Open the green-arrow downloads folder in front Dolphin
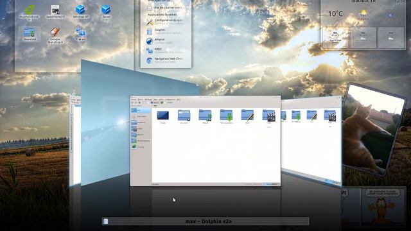The width and height of the screenshot is (411, 231). (x=226, y=117)
